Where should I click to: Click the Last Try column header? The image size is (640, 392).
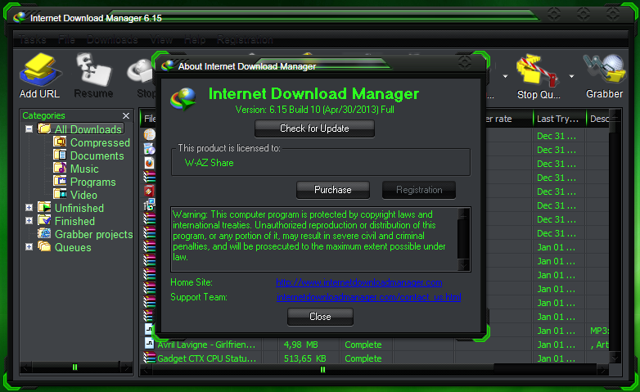point(559,119)
